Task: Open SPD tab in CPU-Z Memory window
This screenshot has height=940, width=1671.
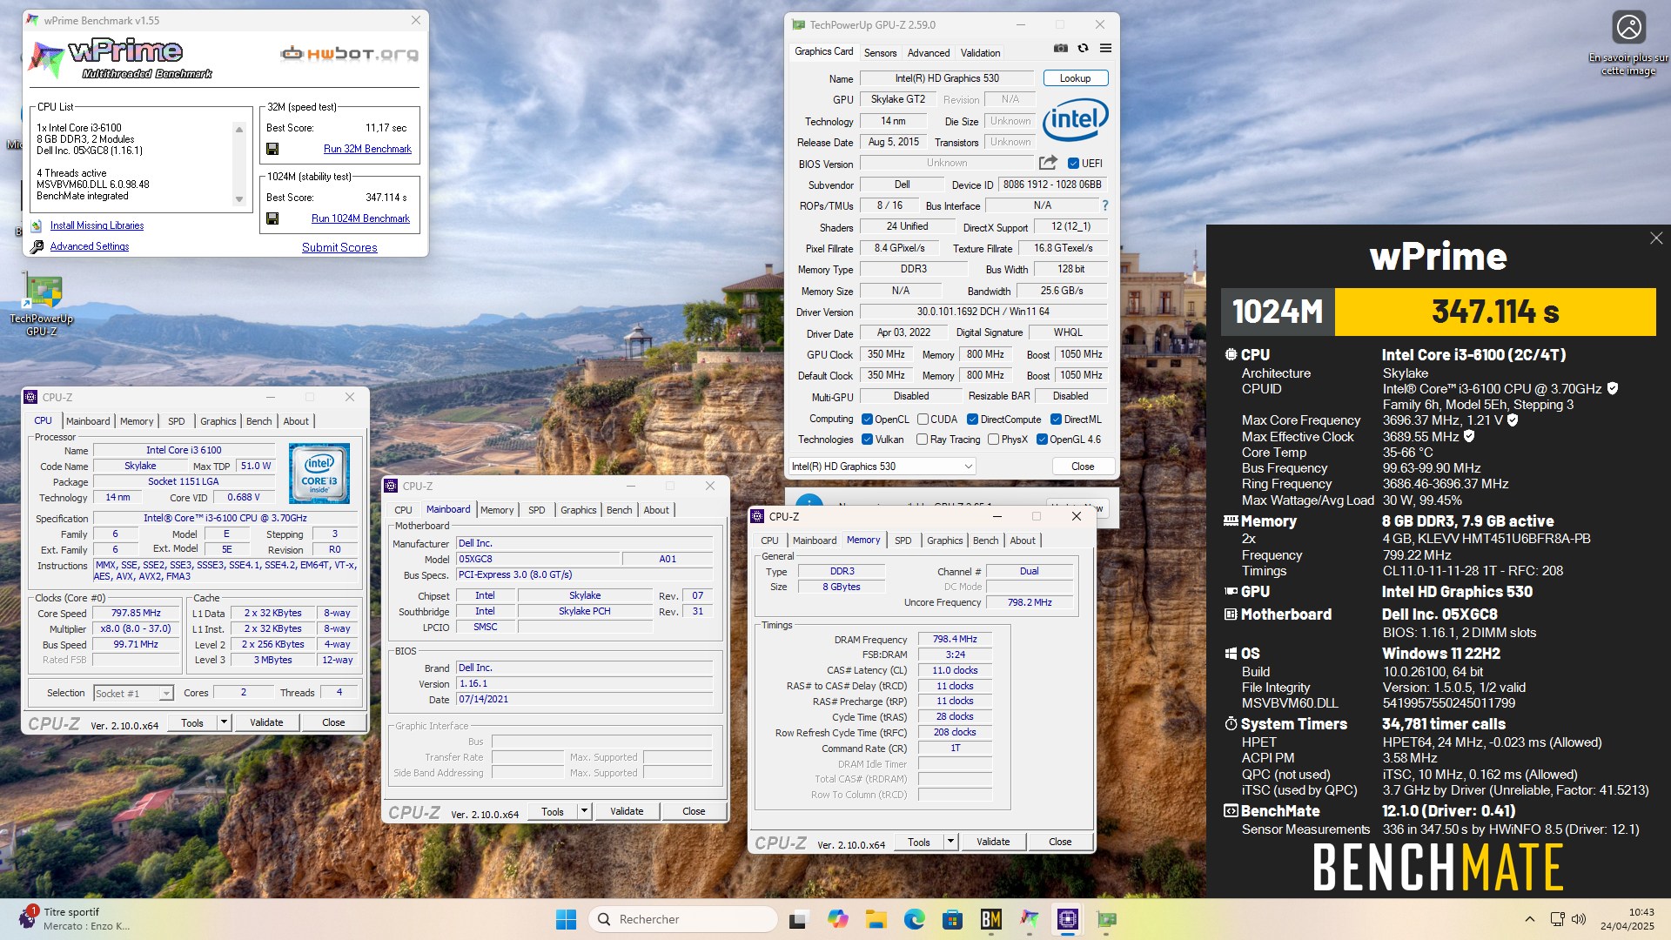Action: tap(903, 540)
